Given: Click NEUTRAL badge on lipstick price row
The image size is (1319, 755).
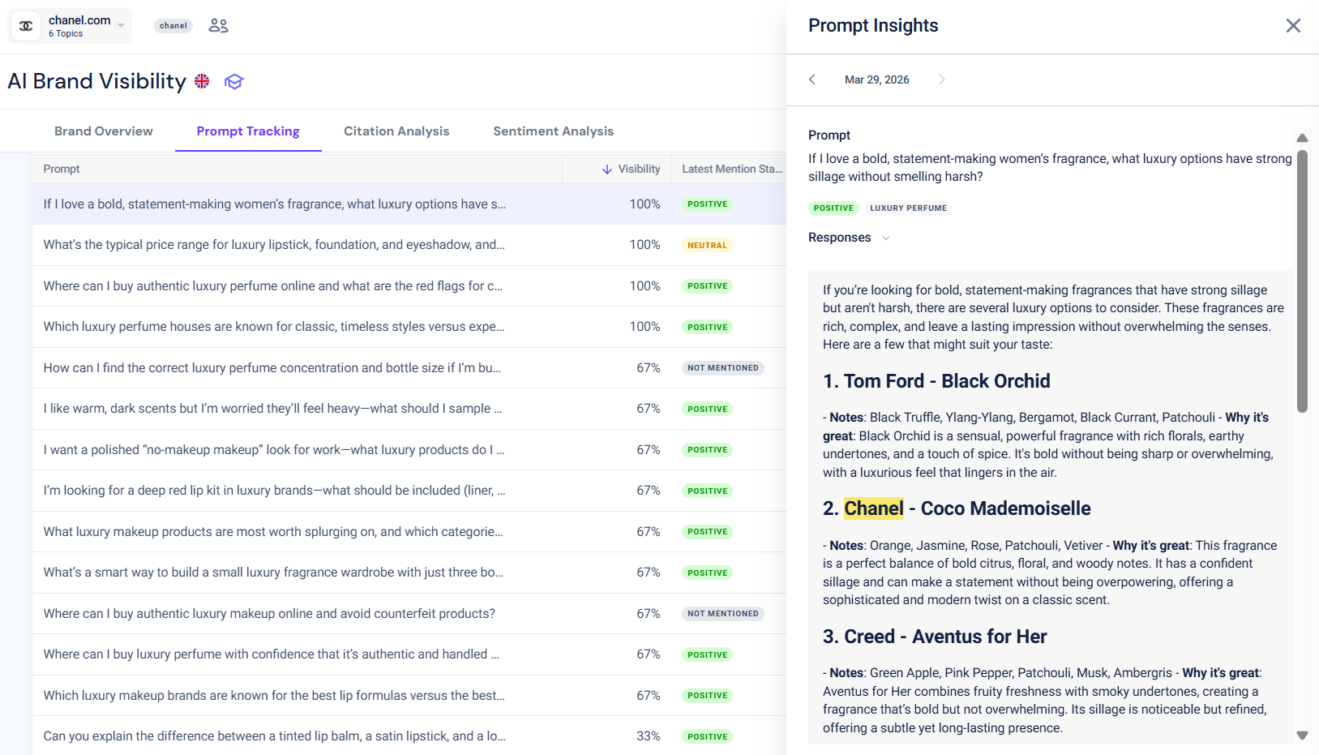Looking at the screenshot, I should click(x=707, y=245).
